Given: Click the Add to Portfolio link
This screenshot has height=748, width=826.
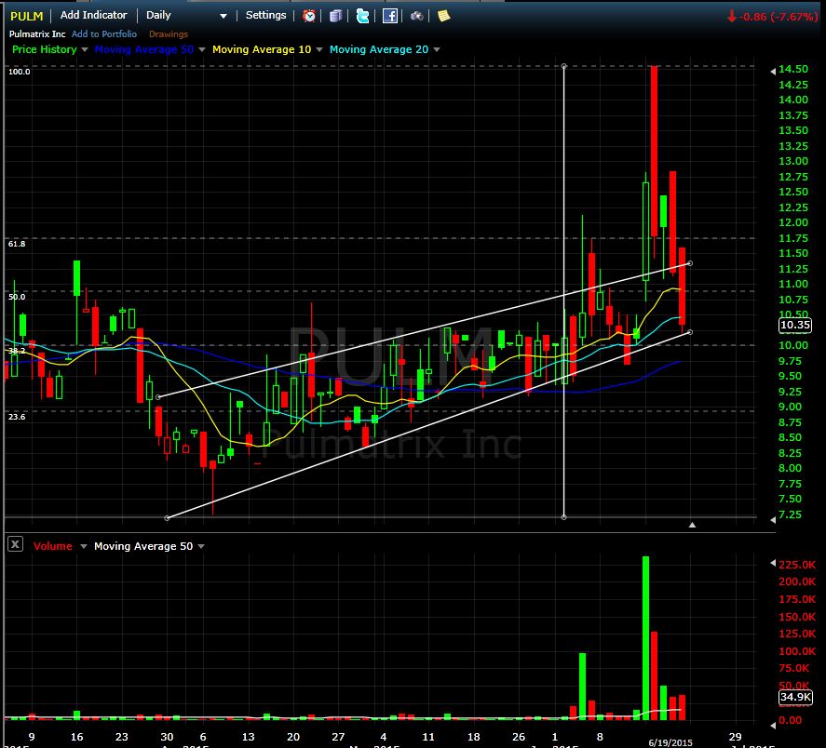Looking at the screenshot, I should (x=104, y=34).
